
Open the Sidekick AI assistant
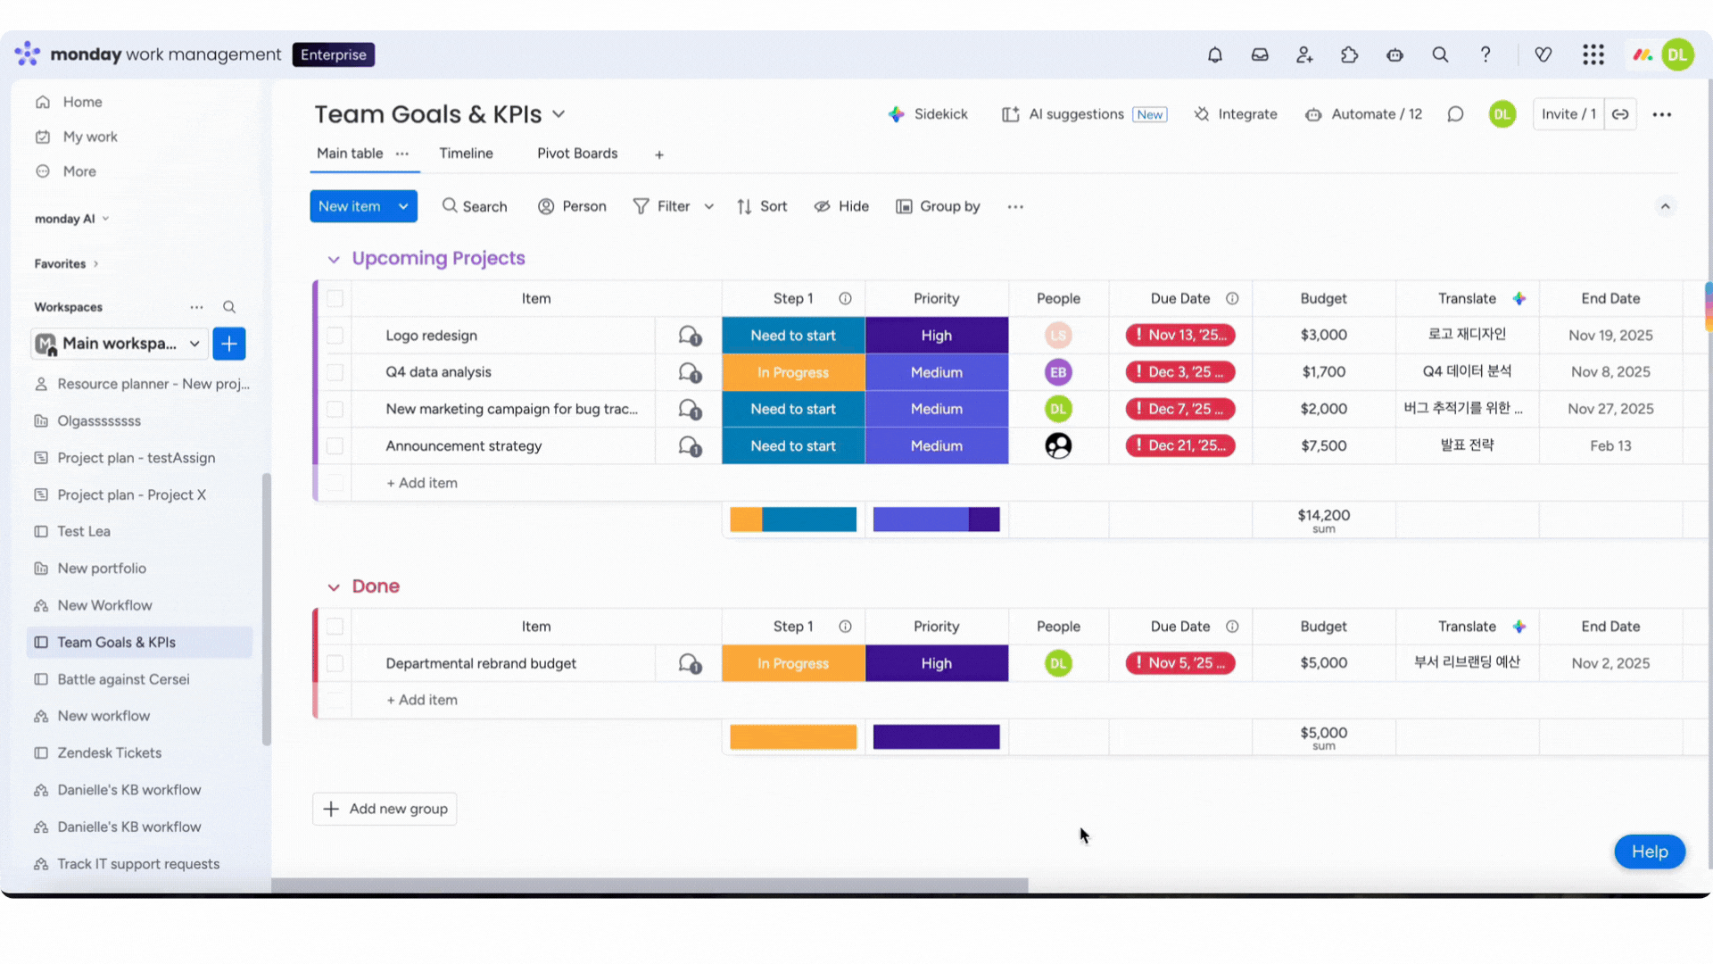point(928,114)
